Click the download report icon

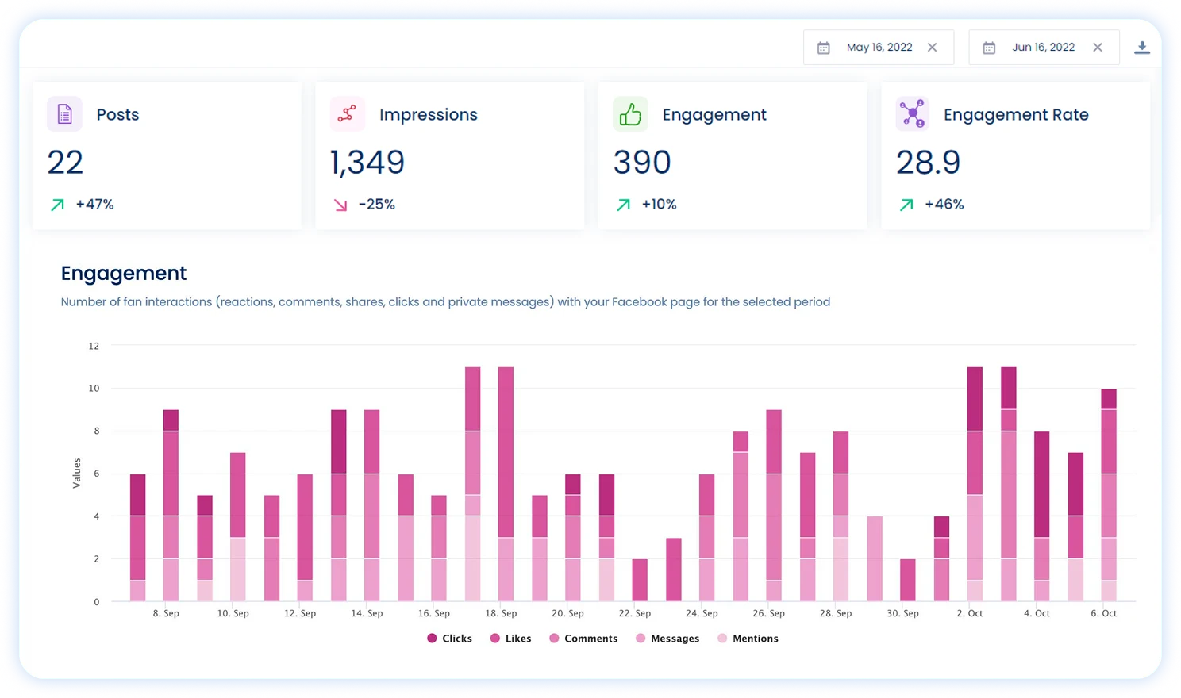point(1142,47)
